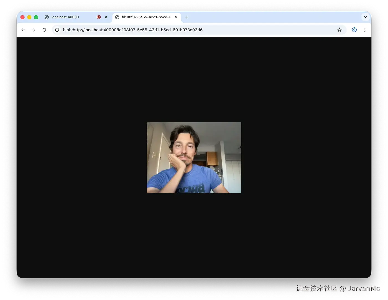
Task: Click the yellow minimize traffic light
Action: pyautogui.click(x=29, y=17)
